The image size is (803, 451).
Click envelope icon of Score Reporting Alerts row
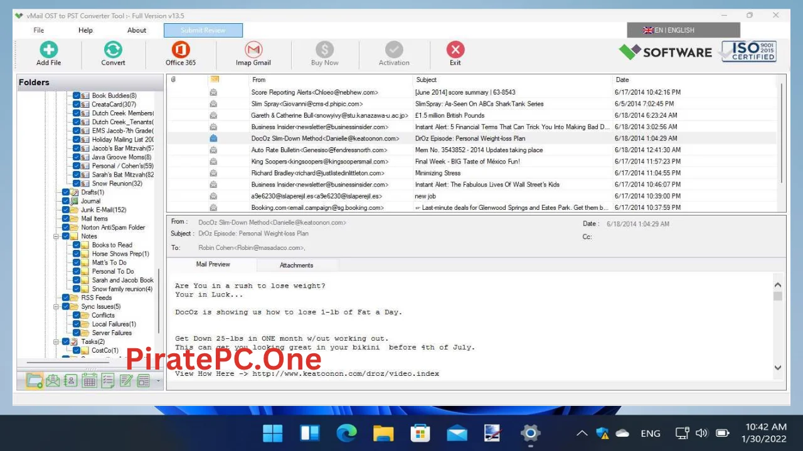click(x=213, y=92)
